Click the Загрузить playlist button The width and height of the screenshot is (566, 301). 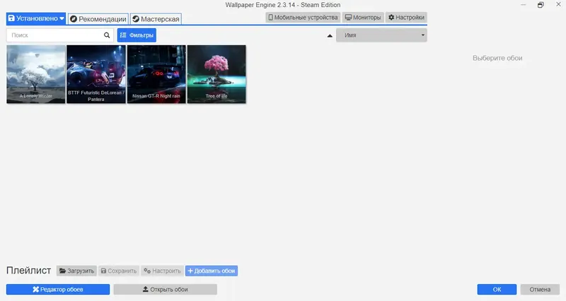(x=76, y=271)
